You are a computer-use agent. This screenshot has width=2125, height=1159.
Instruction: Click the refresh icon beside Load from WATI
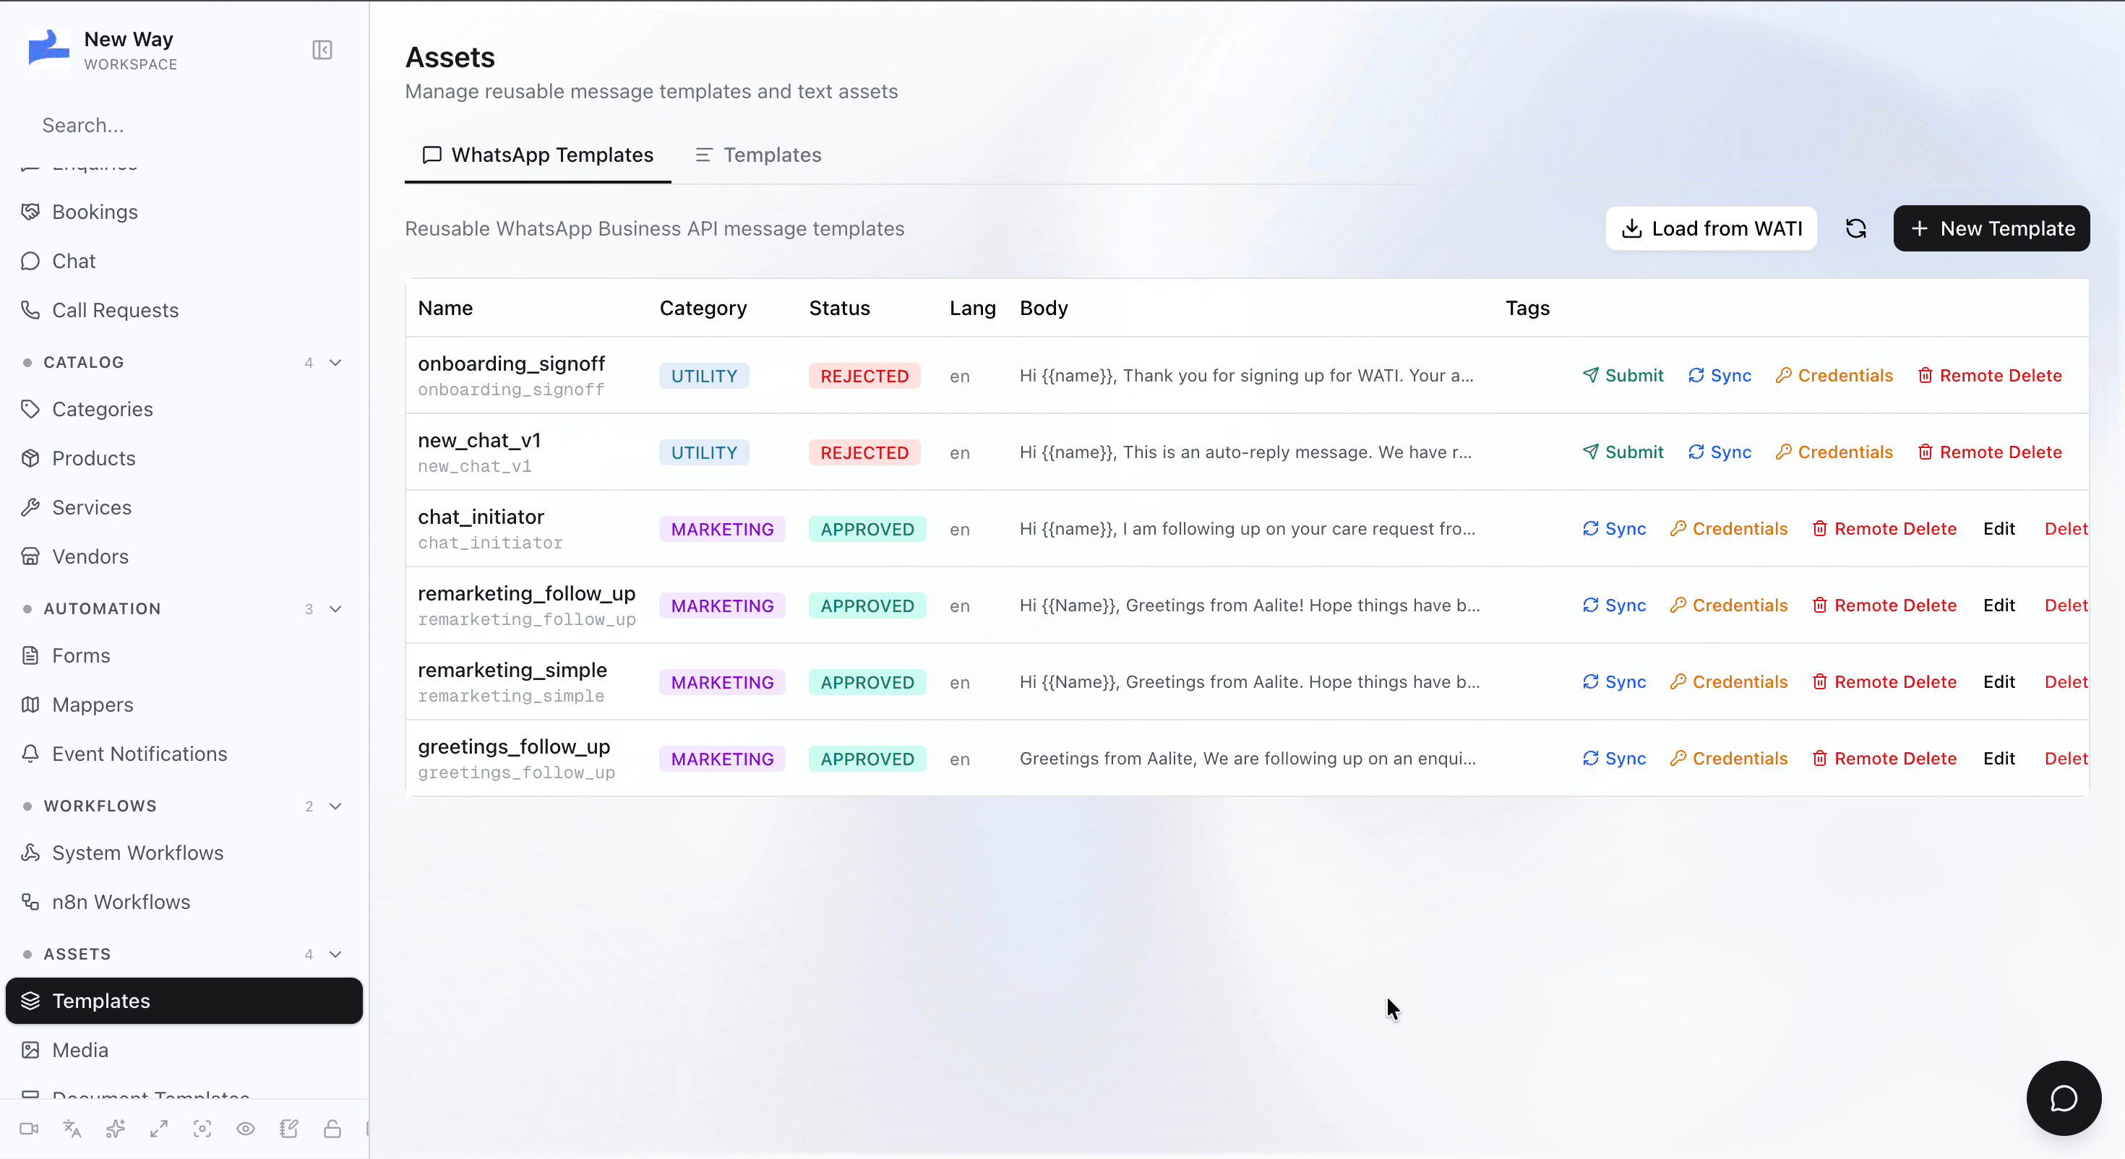click(x=1856, y=228)
